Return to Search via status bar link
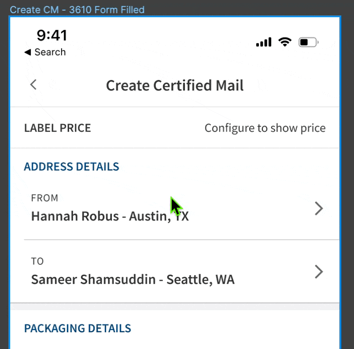Screen dimensions: 354x349 click(50, 52)
